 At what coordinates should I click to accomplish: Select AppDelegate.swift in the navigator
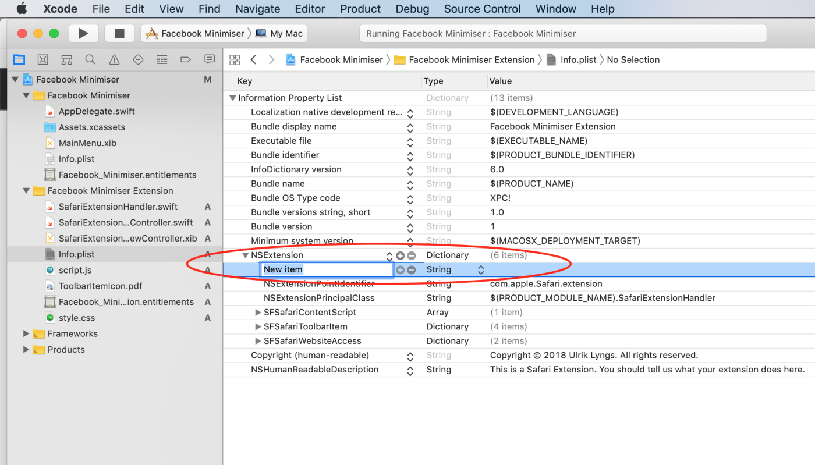click(97, 111)
